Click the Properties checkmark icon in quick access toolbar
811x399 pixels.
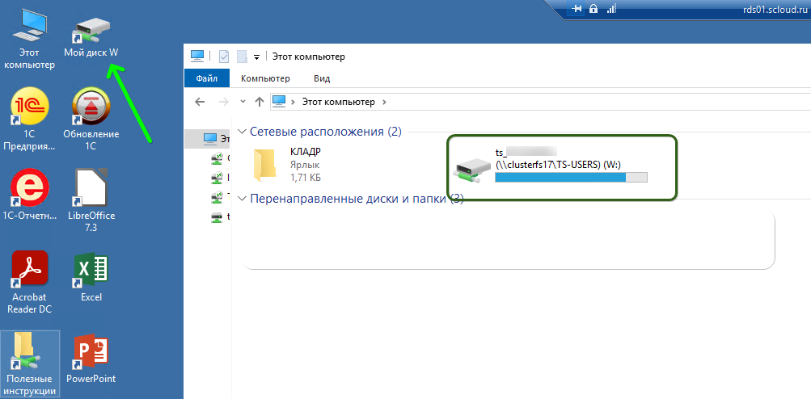224,57
